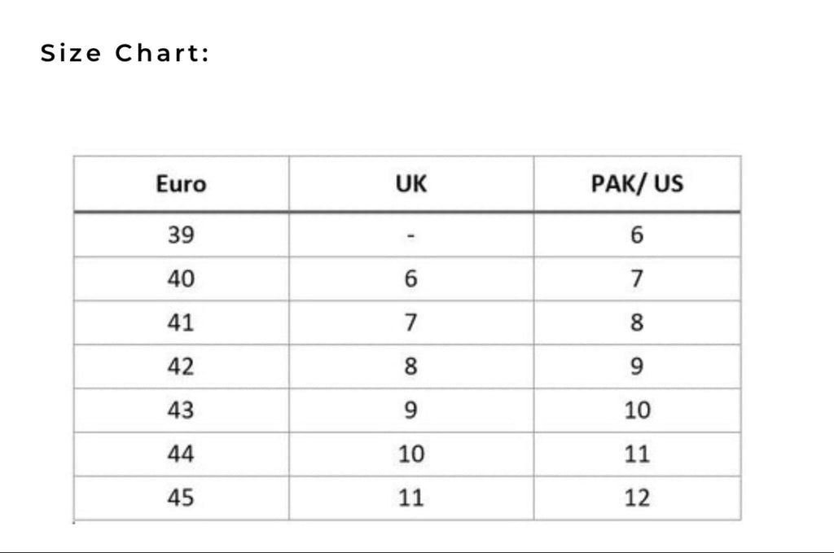
Task: Click Euro size 39 cell
Action: pos(181,235)
